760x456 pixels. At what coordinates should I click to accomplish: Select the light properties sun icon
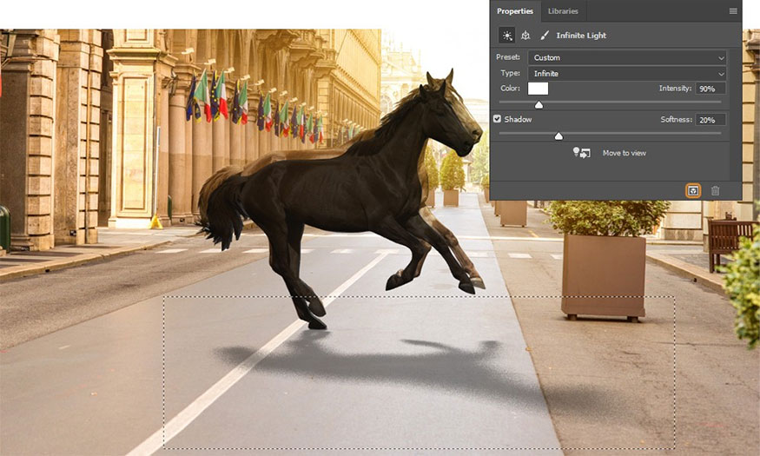point(506,36)
